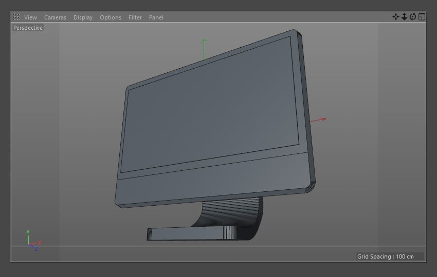Screen dimensions: 437x277
Task: Open the Cameras menu
Action: click(55, 17)
